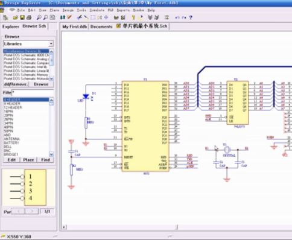Click the open document folder icon
The image size is (292, 240).
point(15,17)
